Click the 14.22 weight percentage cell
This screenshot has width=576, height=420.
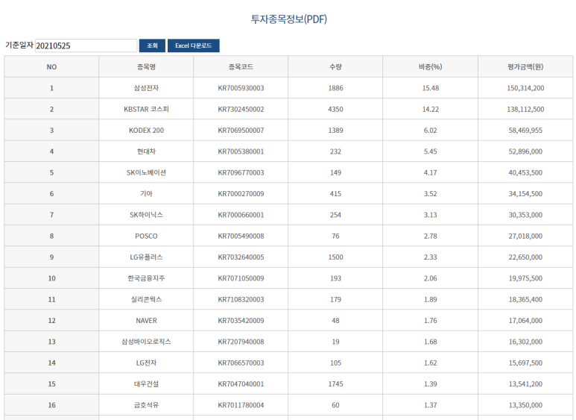pos(431,109)
